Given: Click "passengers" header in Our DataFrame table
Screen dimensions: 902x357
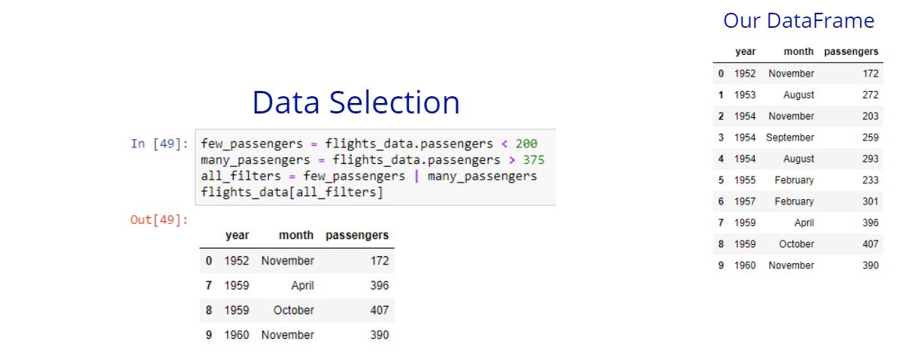Looking at the screenshot, I should click(851, 52).
